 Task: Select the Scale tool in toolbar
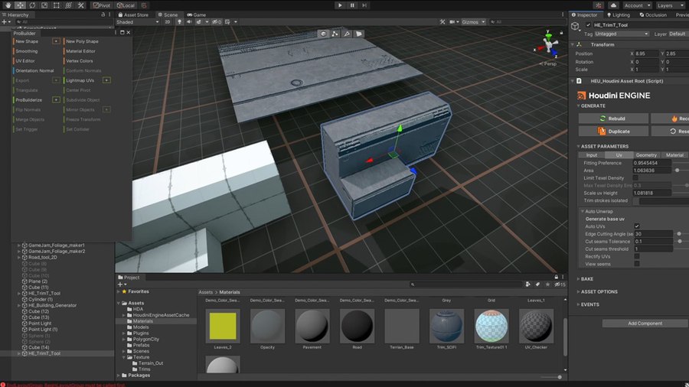(x=44, y=5)
